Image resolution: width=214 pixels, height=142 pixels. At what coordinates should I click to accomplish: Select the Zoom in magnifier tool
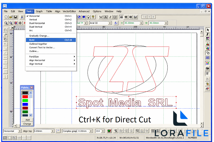point(6,23)
